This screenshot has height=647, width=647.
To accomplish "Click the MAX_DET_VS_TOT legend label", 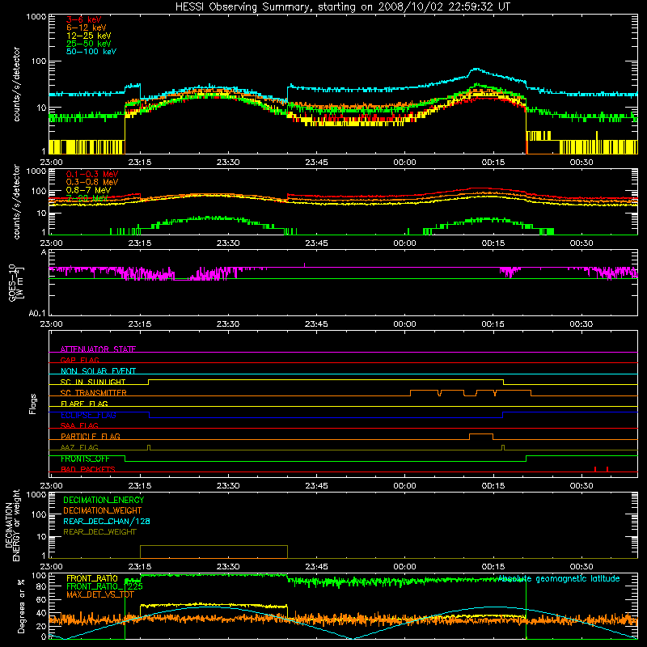I will click(99, 594).
